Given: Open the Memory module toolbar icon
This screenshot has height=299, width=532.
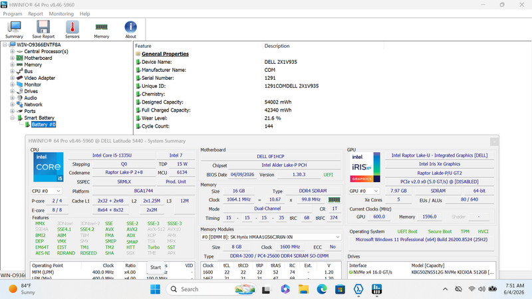Looking at the screenshot, I should click(x=102, y=29).
